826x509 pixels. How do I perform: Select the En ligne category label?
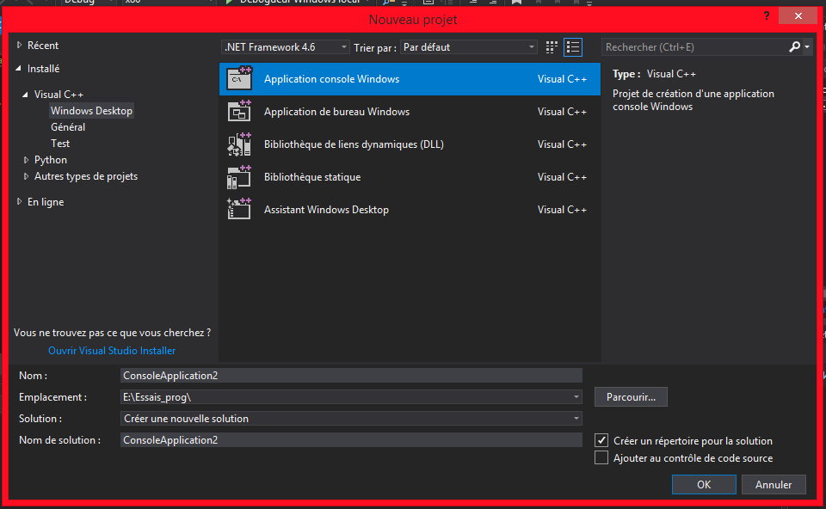(x=46, y=201)
